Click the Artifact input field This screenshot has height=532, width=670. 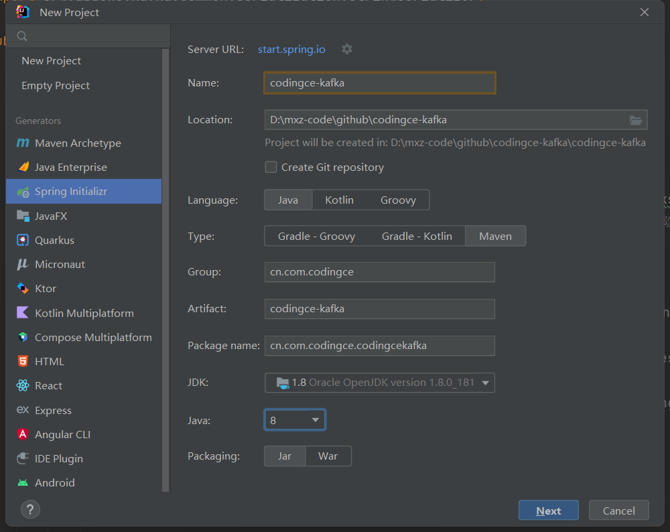tap(379, 309)
